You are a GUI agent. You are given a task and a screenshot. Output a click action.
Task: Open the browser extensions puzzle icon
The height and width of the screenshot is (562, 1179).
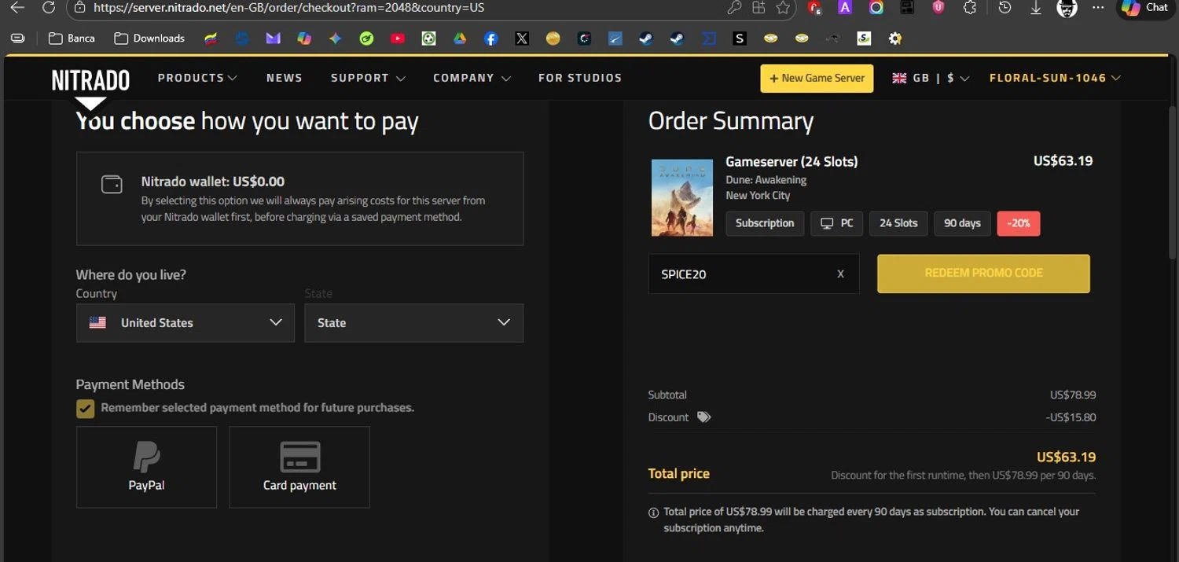969,8
